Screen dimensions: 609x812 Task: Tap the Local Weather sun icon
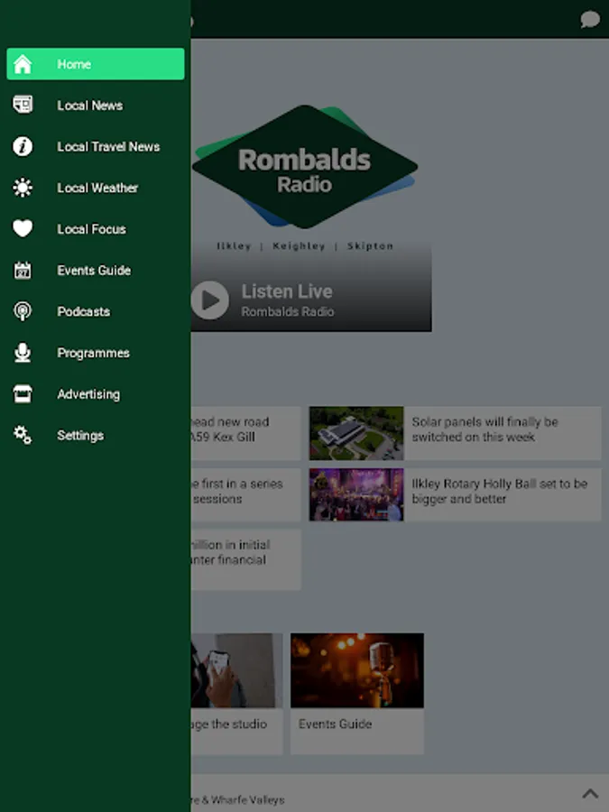pos(23,188)
